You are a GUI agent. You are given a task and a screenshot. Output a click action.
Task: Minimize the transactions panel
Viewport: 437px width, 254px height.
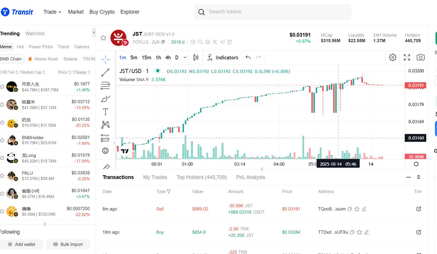pyautogui.click(x=408, y=177)
